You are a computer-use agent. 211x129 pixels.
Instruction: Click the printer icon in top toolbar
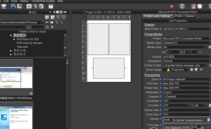pos(182,6)
